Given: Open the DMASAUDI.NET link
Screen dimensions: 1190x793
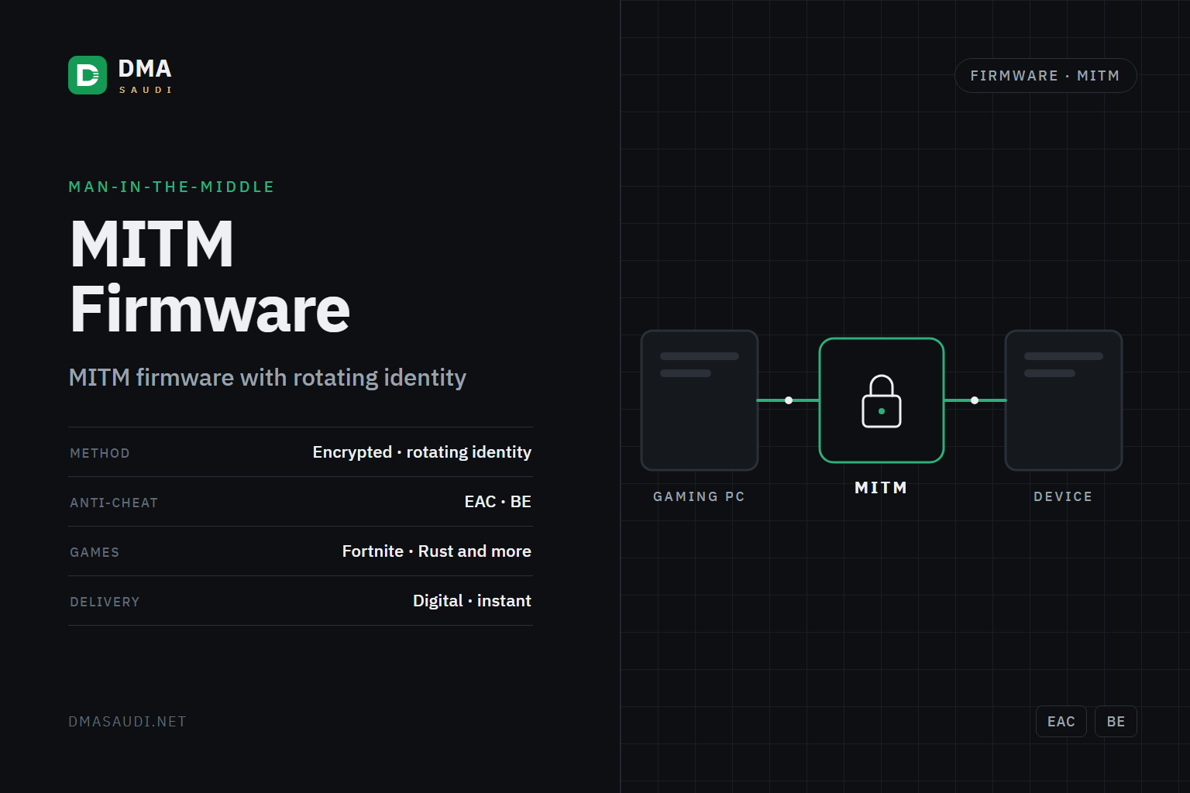Looking at the screenshot, I should coord(128,722).
